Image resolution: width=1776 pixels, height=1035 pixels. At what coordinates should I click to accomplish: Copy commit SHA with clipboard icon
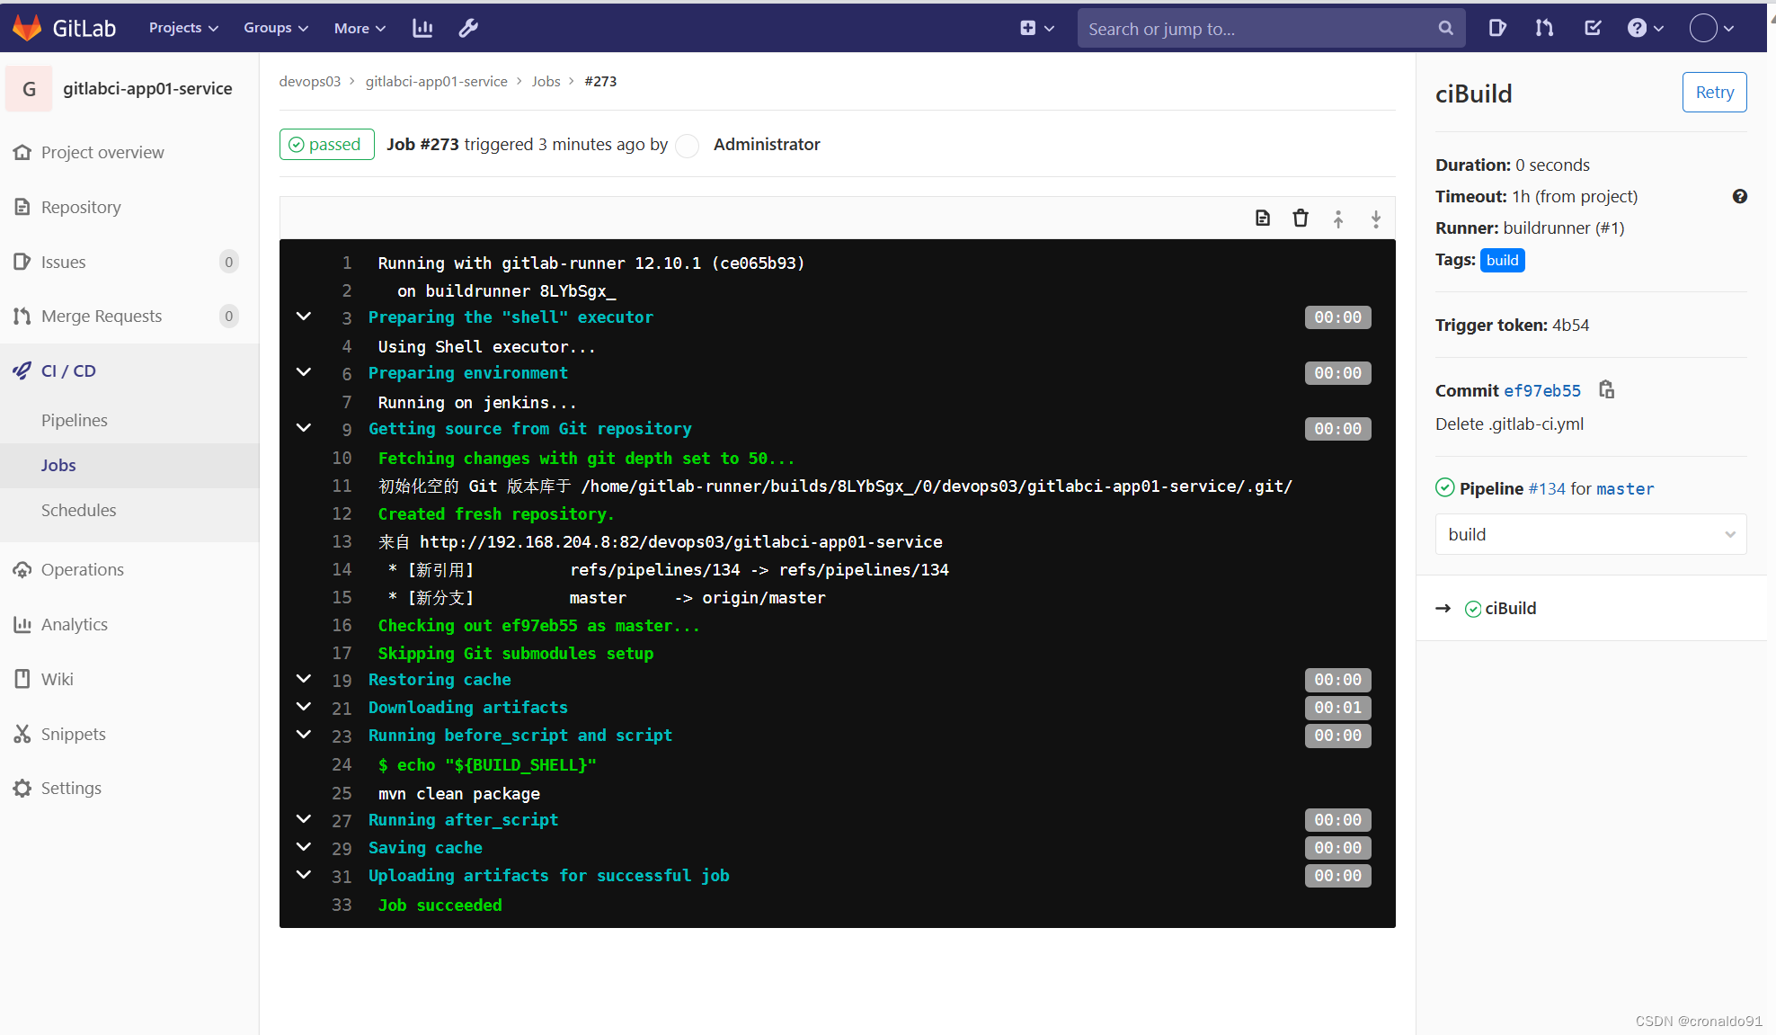[1607, 389]
